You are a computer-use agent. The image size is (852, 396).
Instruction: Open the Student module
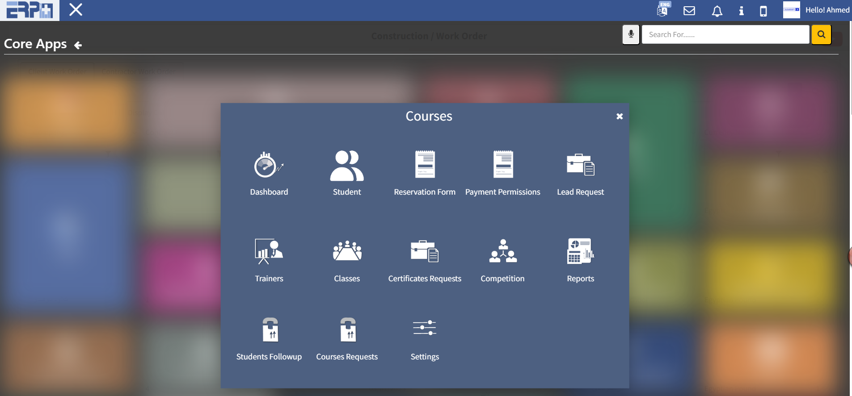[346, 166]
